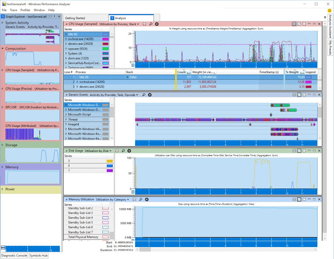This screenshot has height=259, width=334.
Task: Click the horizontal scrollbar under Memory graph
Action: [226, 250]
